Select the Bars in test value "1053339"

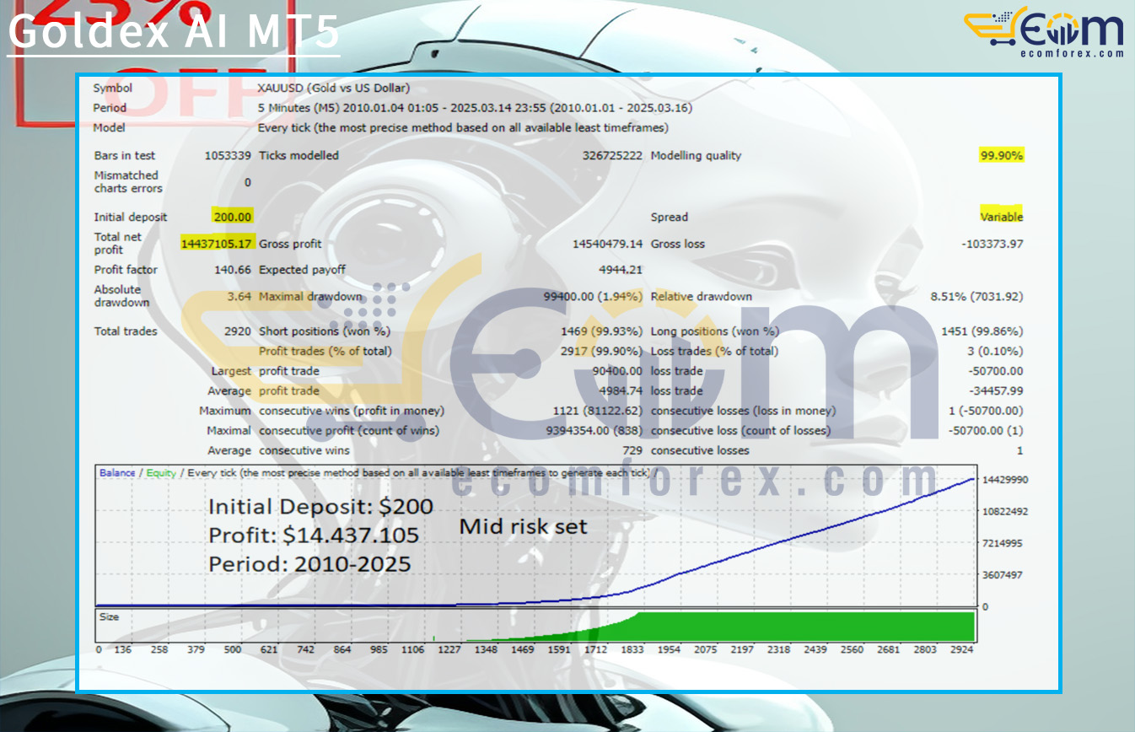pyautogui.click(x=228, y=155)
